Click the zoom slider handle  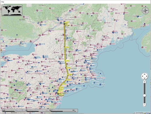145,95
